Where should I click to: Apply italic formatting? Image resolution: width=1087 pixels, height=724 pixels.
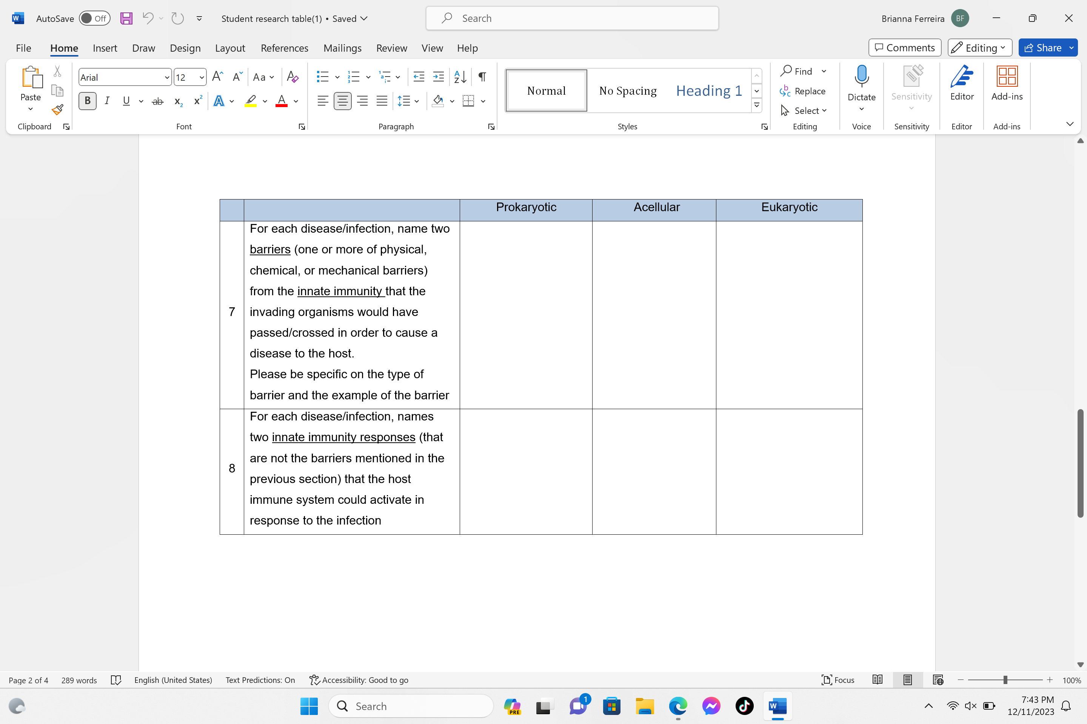[107, 101]
